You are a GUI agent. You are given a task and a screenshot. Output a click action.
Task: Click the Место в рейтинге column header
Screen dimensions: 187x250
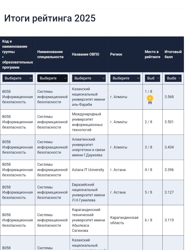tap(152, 54)
